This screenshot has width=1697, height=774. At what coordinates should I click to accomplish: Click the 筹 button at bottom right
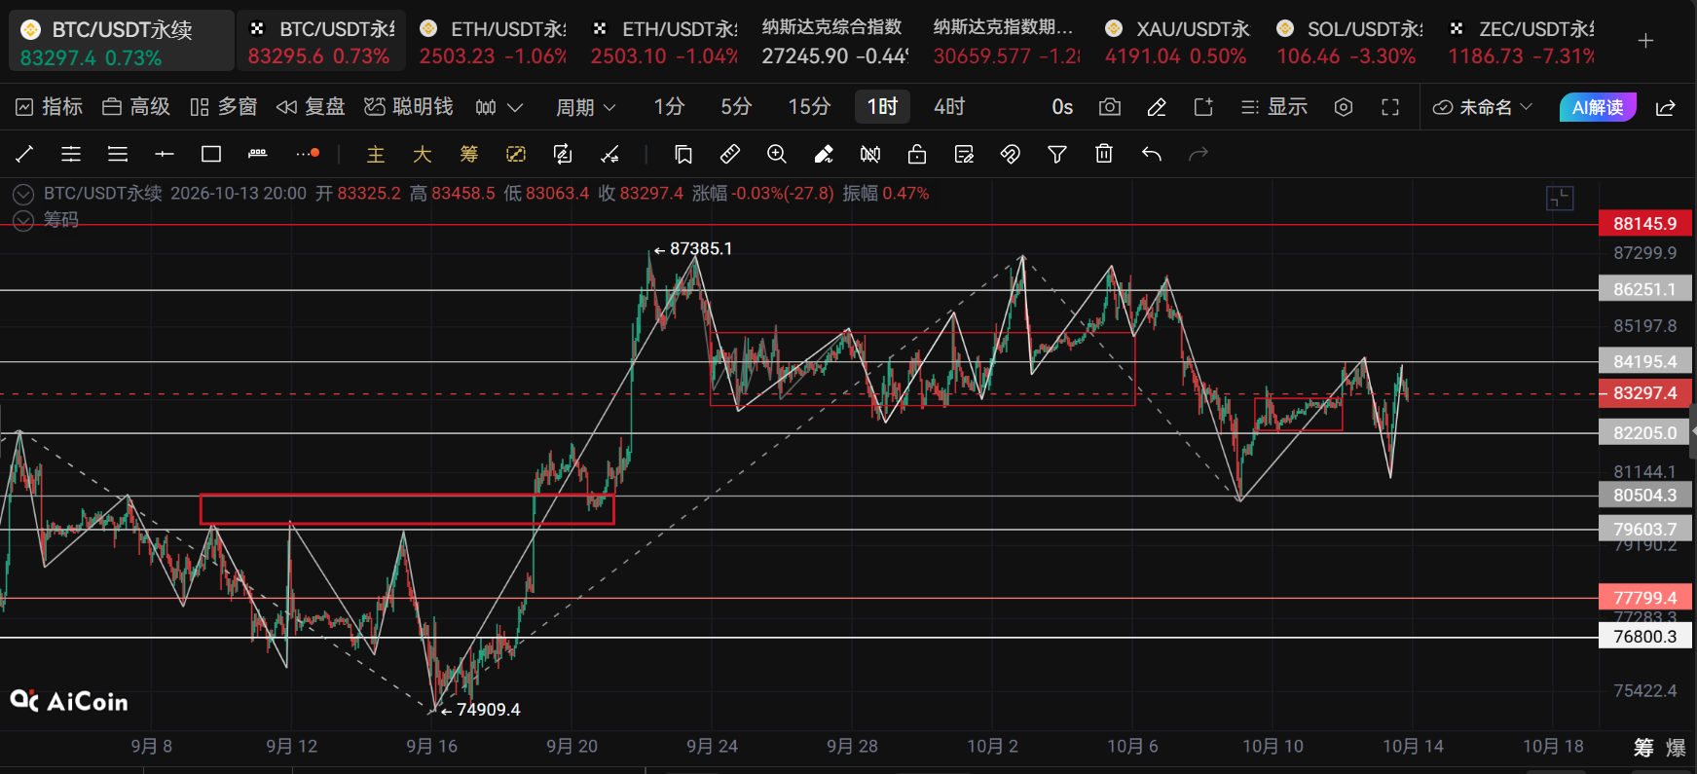pos(1643,748)
